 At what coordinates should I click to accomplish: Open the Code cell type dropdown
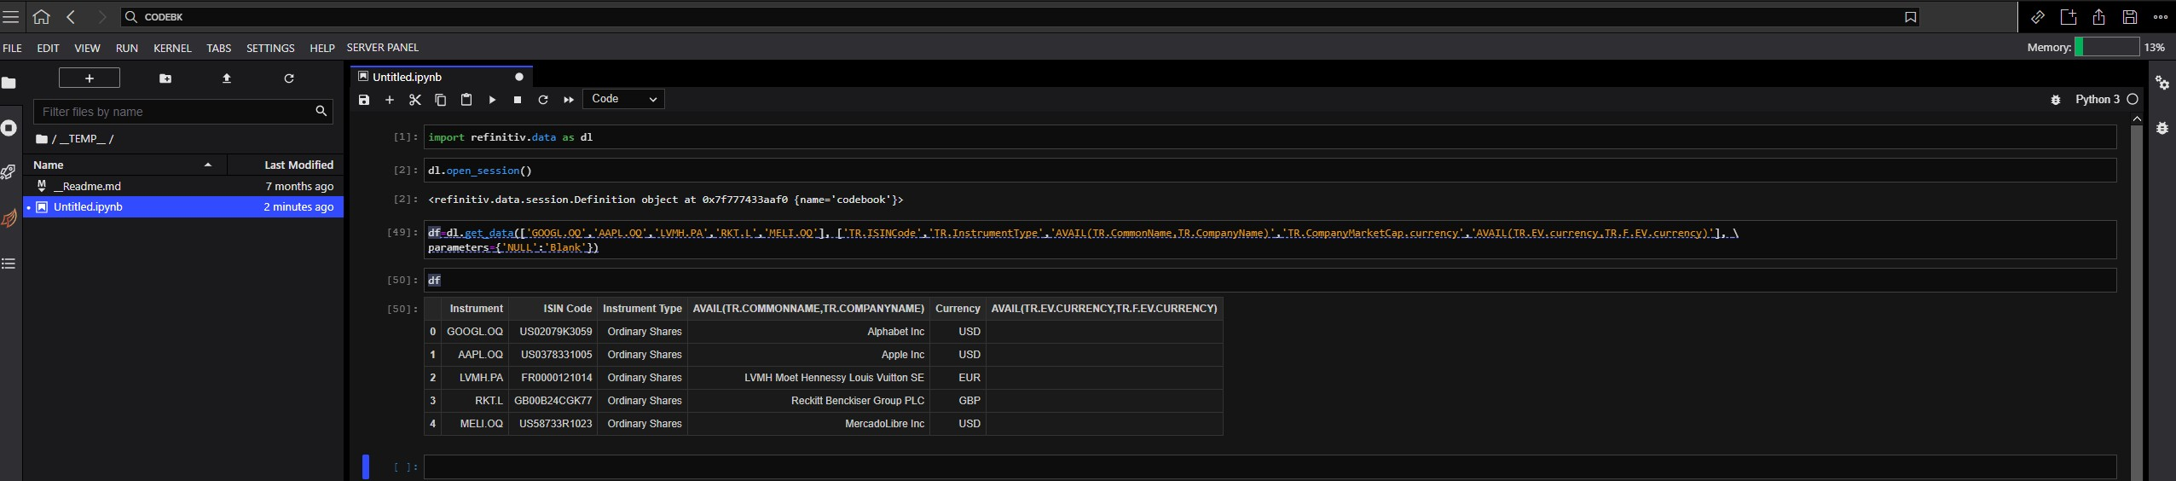pyautogui.click(x=623, y=99)
